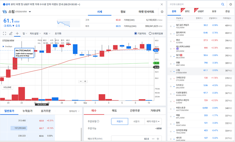This screenshot has height=142, width=235.
Task: Close the notice banner
Action: [162, 4]
